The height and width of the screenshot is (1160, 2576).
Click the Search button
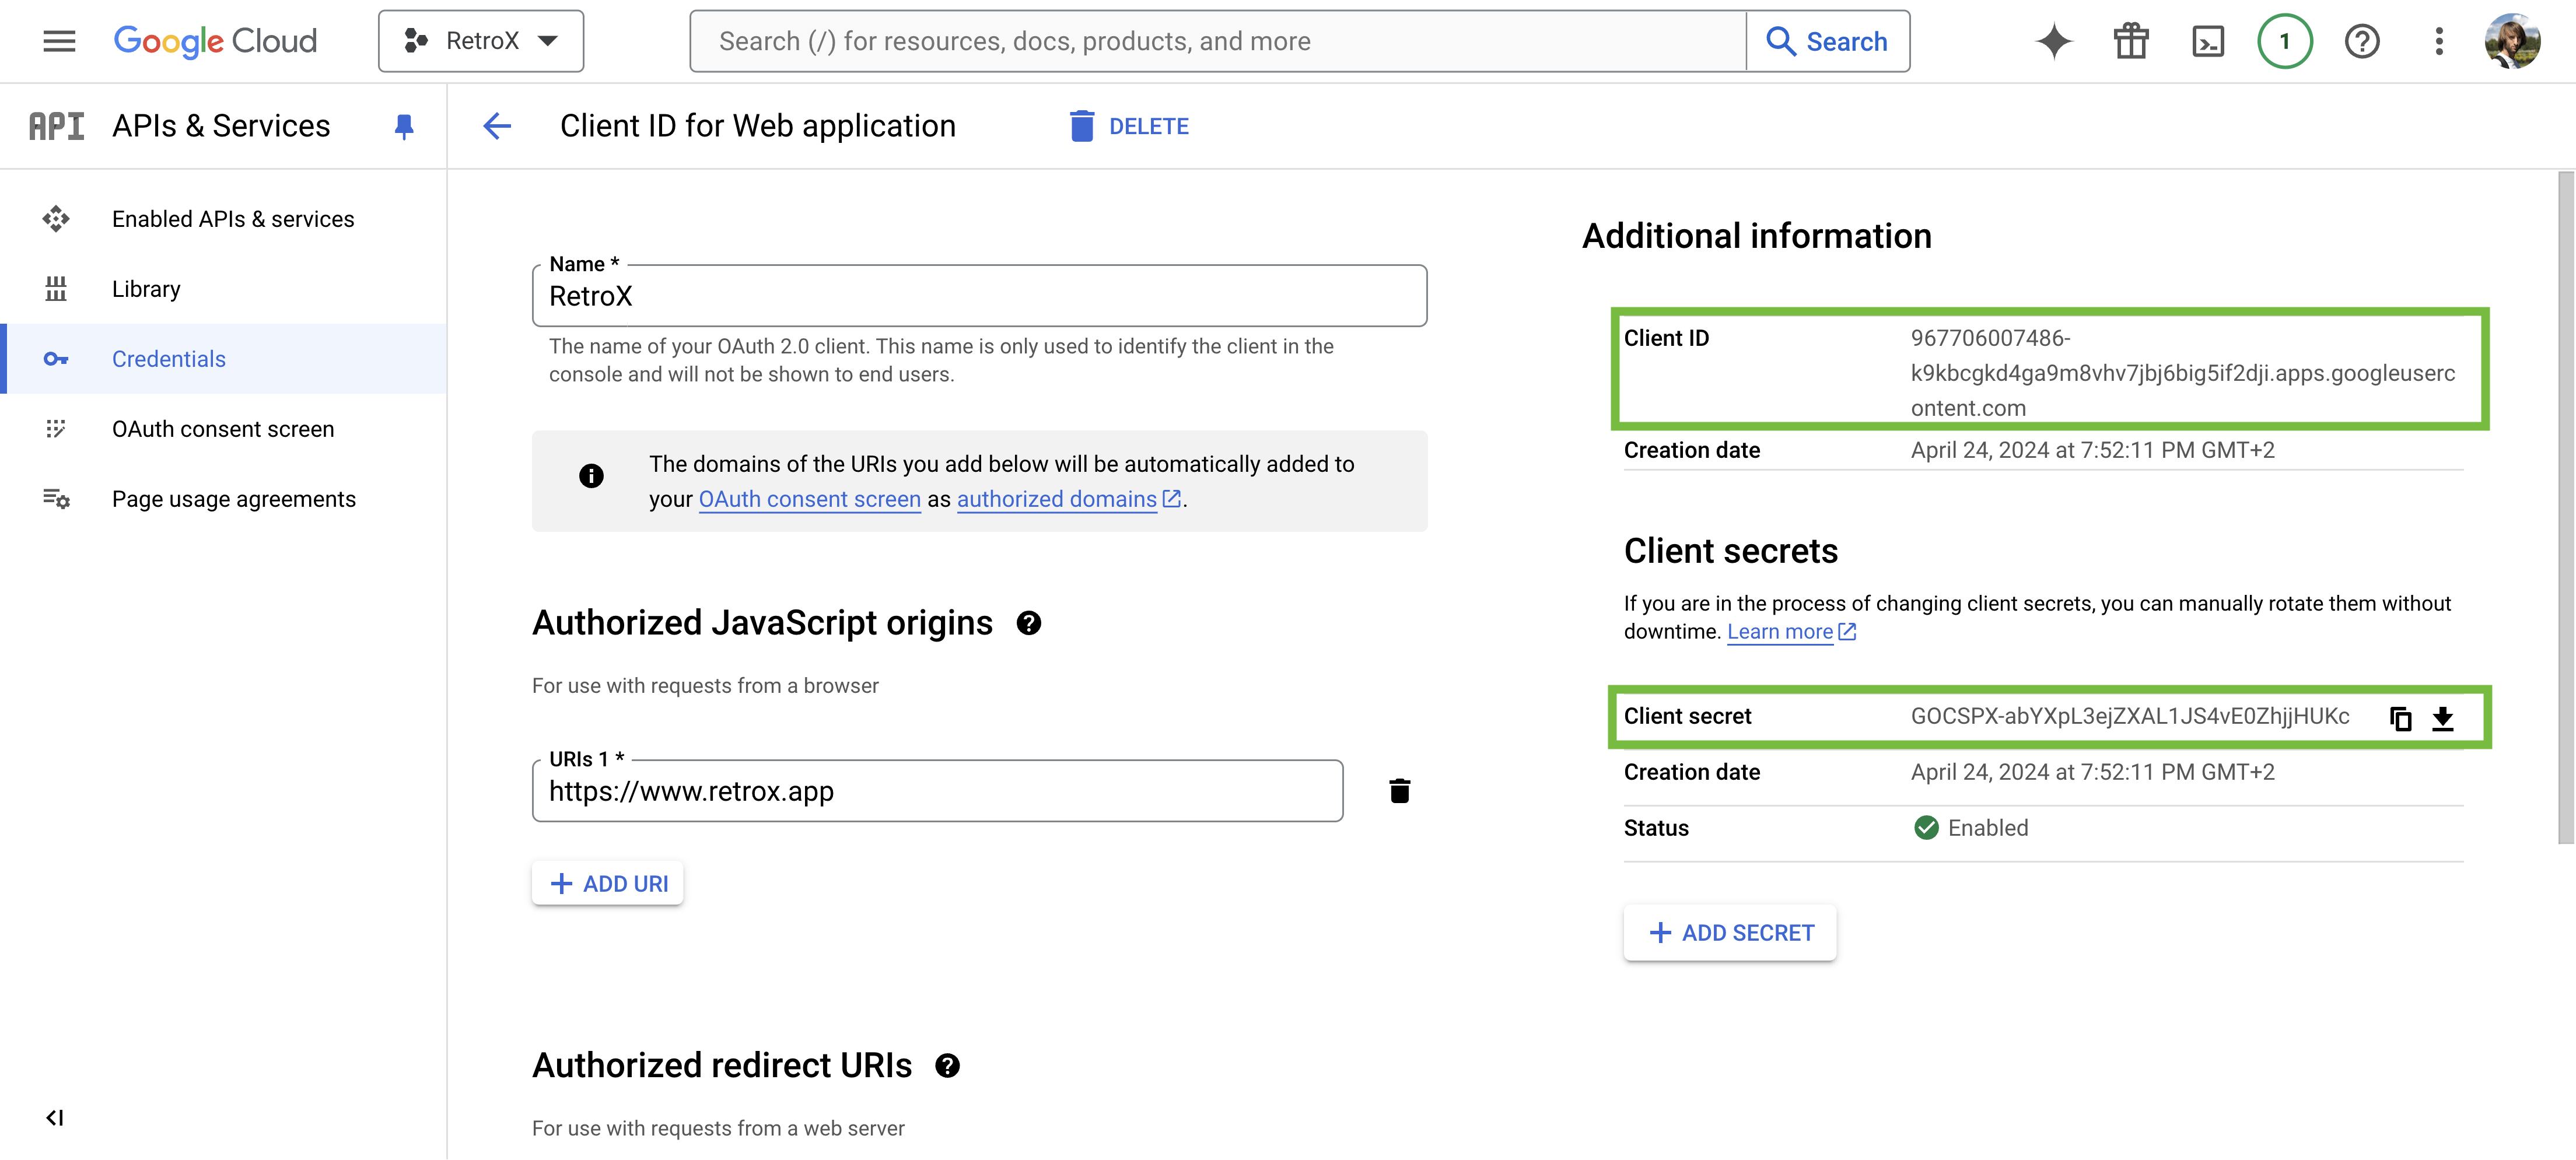(1828, 41)
